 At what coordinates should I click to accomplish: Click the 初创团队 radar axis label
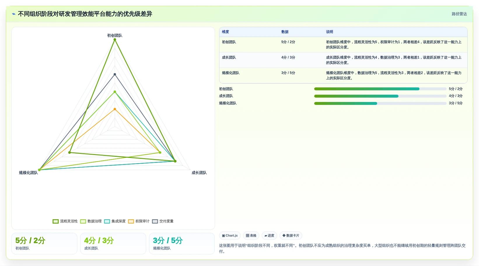coord(115,36)
